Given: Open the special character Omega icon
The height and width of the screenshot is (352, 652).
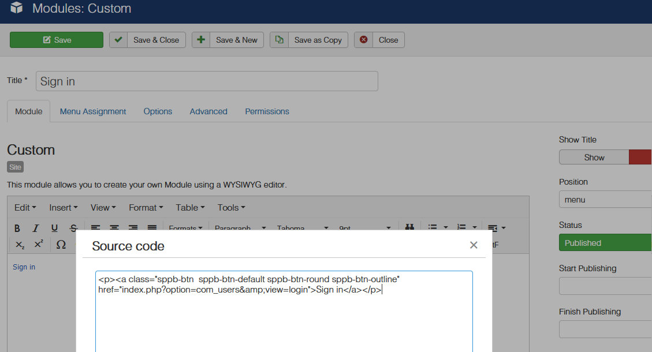Looking at the screenshot, I should [61, 244].
